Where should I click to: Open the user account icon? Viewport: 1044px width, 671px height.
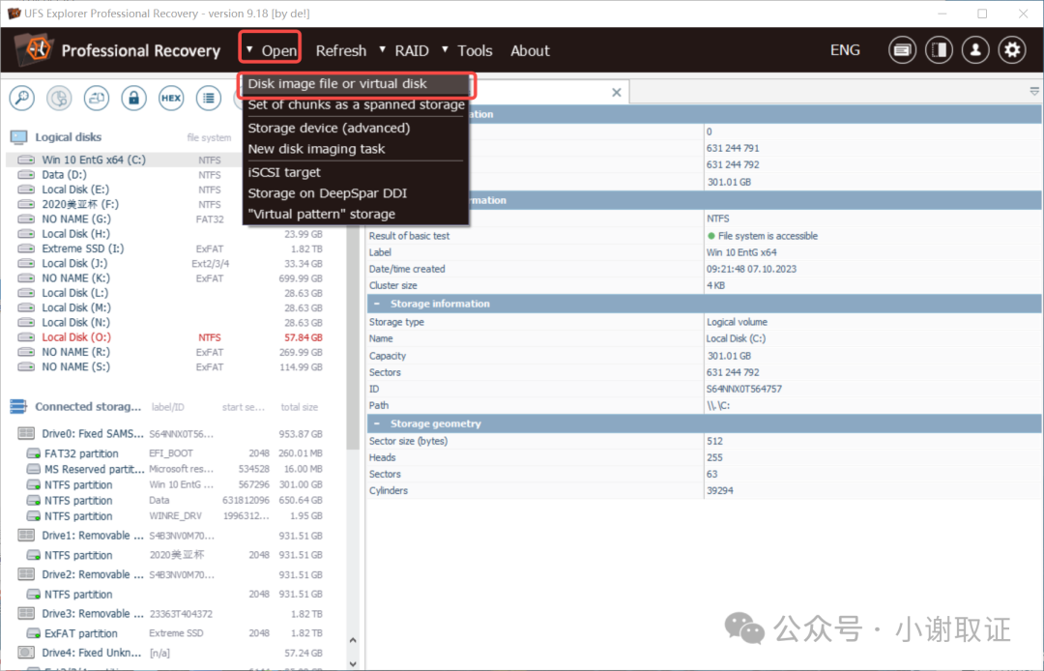975,50
